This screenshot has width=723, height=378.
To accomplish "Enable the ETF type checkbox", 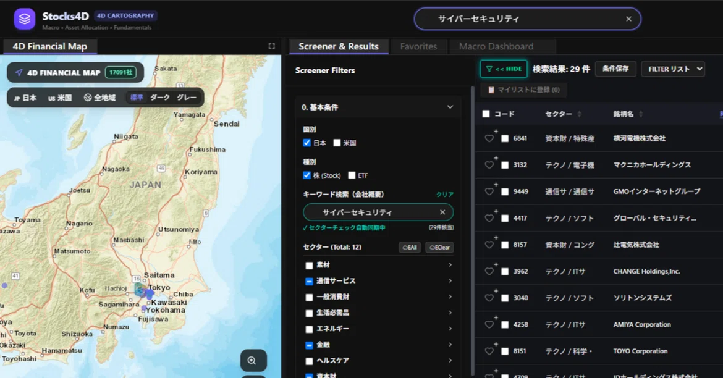I will 352,175.
